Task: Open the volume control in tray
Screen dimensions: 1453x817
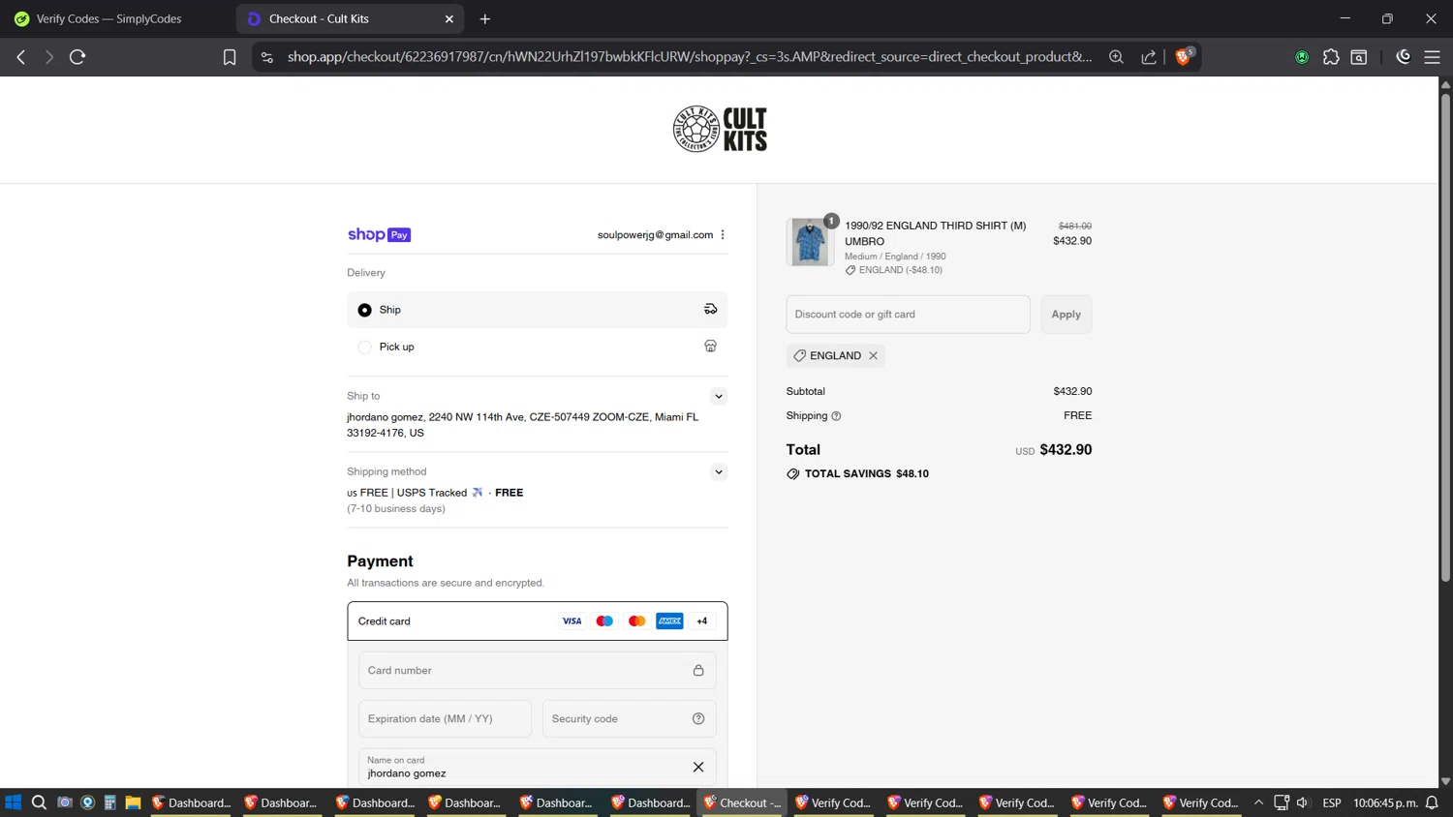Action: 1303,802
